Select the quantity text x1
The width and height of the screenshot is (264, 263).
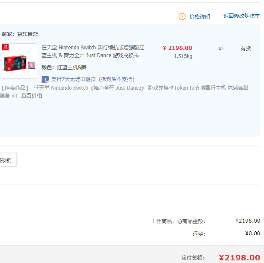click(221, 49)
